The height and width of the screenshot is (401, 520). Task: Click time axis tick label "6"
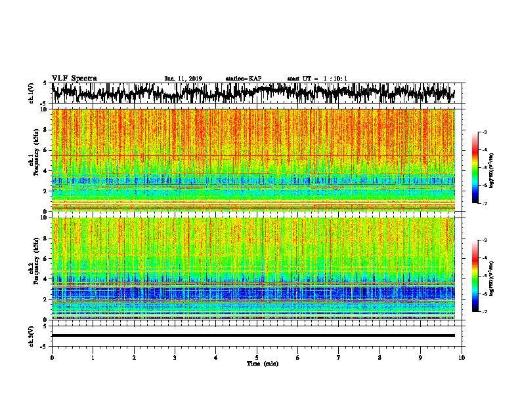pyautogui.click(x=298, y=357)
